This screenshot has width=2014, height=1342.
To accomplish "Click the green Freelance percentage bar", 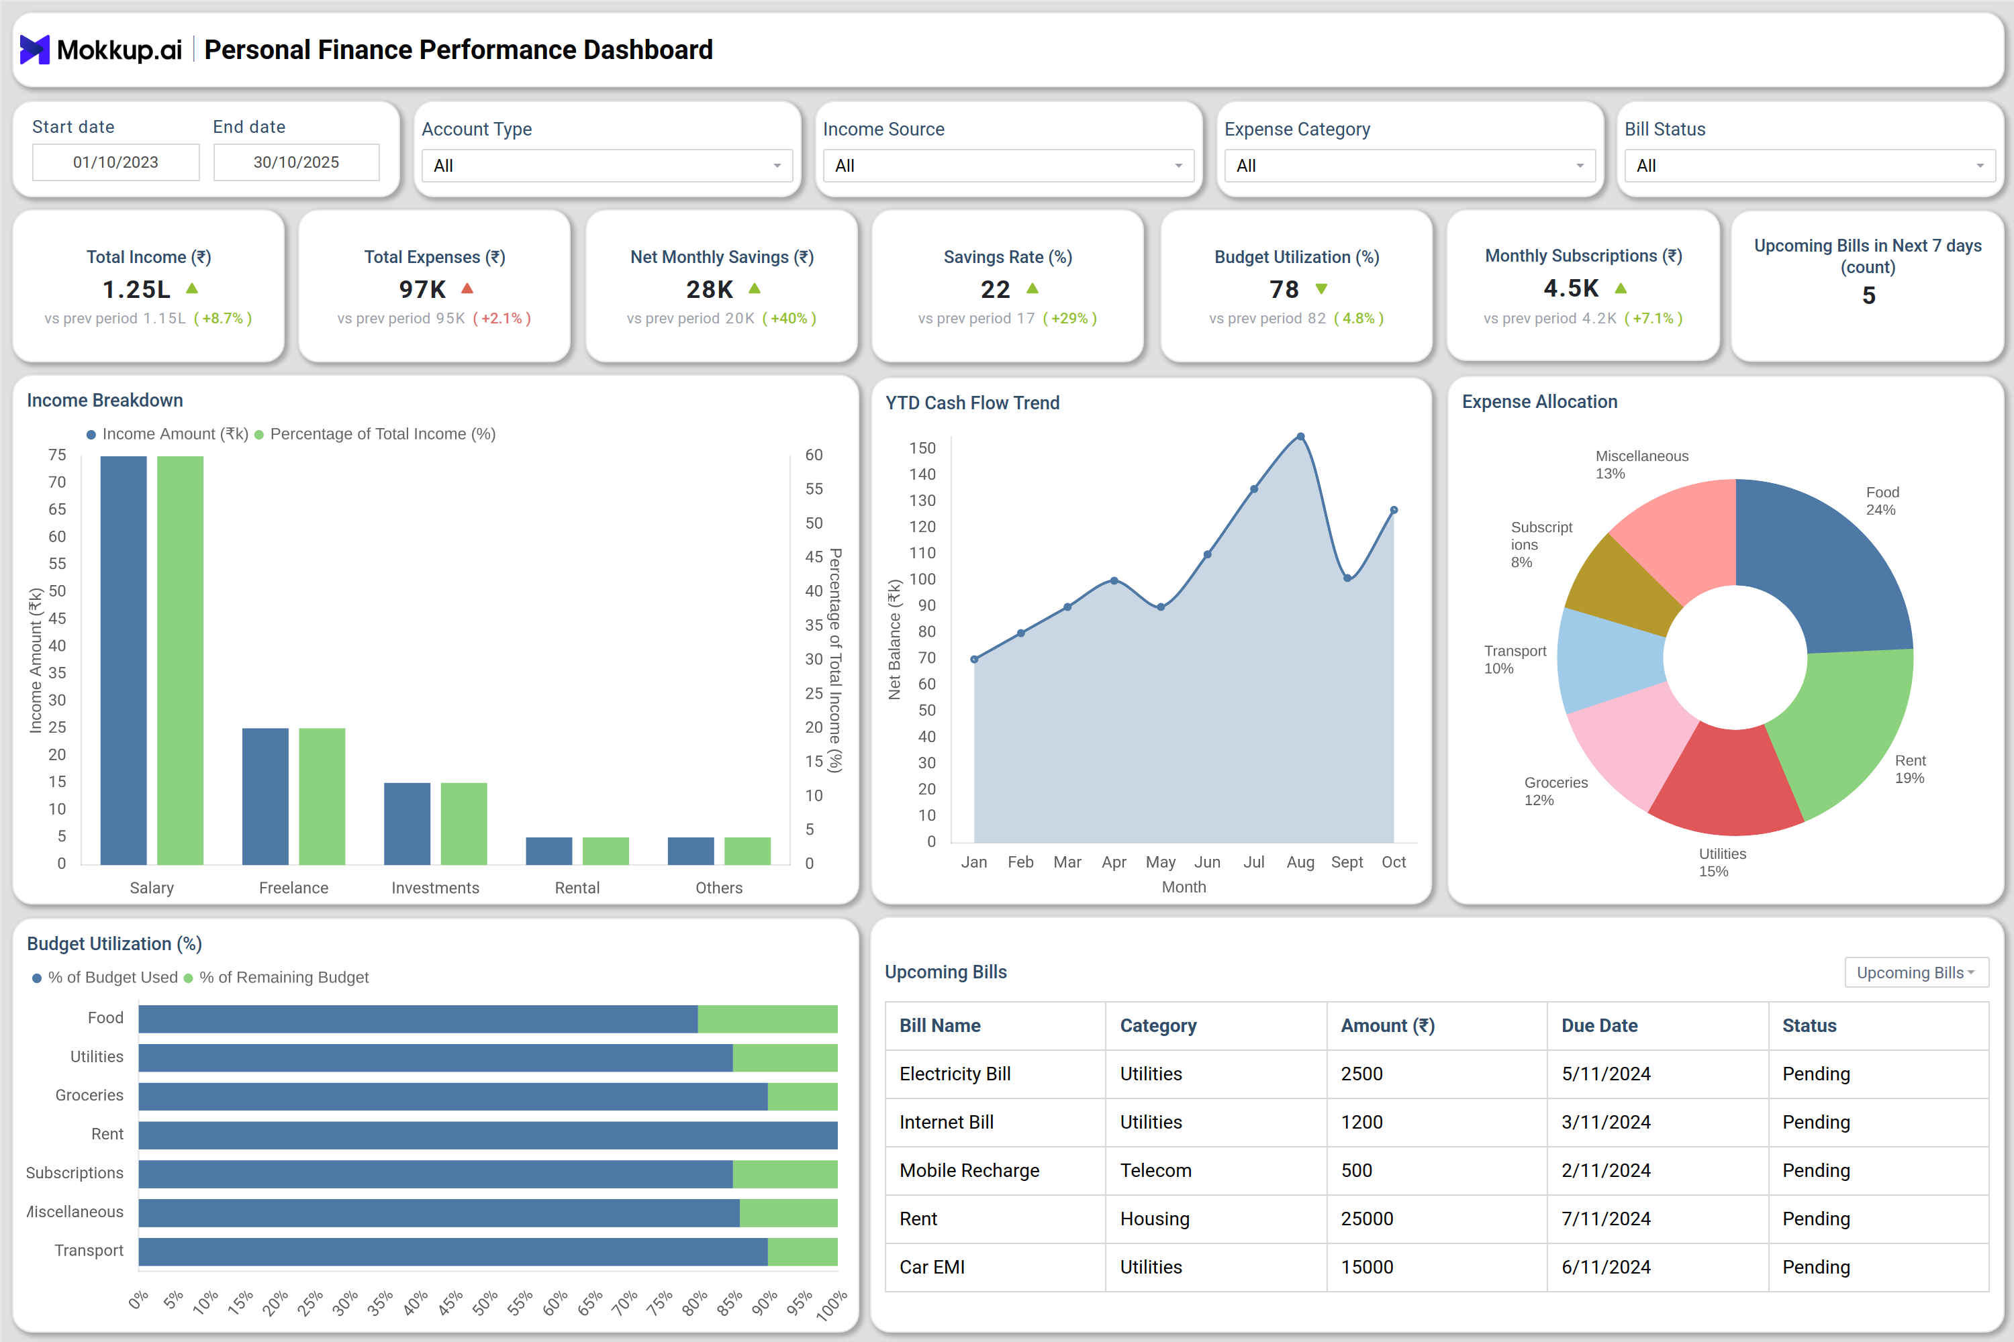I will point(322,796).
